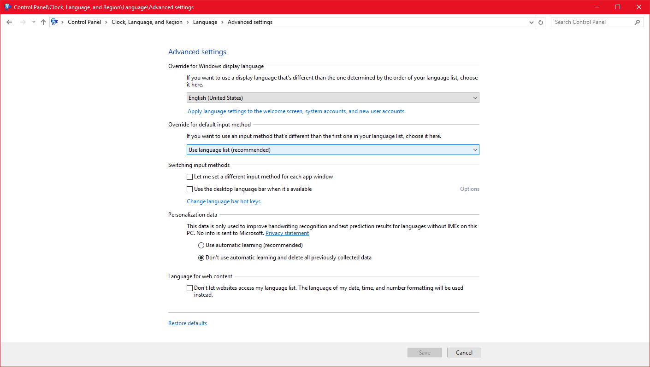This screenshot has width=650, height=367.
Task: Open the Recent locations chevron
Action: tap(34, 22)
